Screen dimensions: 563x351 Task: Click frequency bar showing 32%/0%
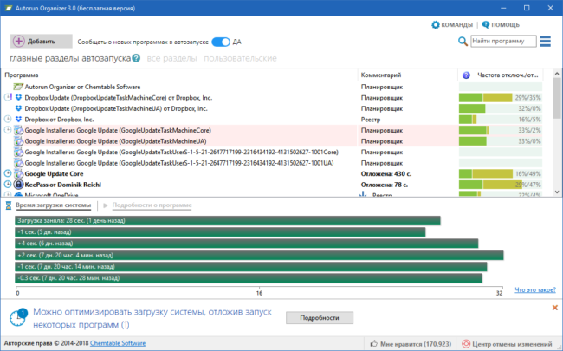pyautogui.click(x=500, y=108)
